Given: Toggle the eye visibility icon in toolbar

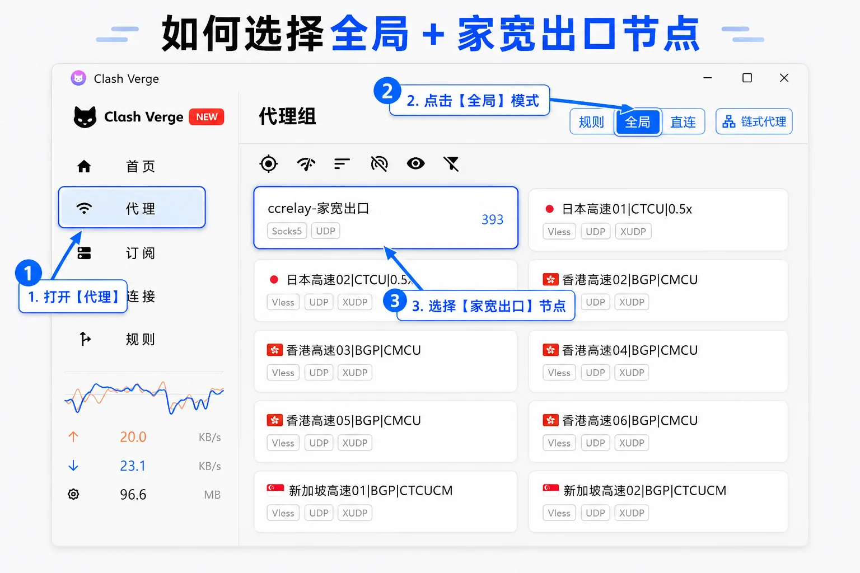Looking at the screenshot, I should [x=415, y=163].
